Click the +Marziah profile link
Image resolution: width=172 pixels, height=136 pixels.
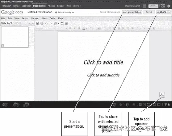tap(7, 6)
